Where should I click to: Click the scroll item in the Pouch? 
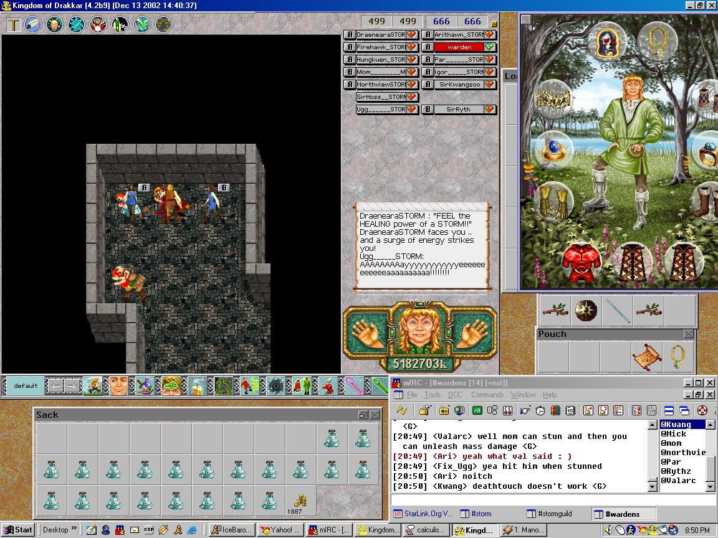coord(646,357)
